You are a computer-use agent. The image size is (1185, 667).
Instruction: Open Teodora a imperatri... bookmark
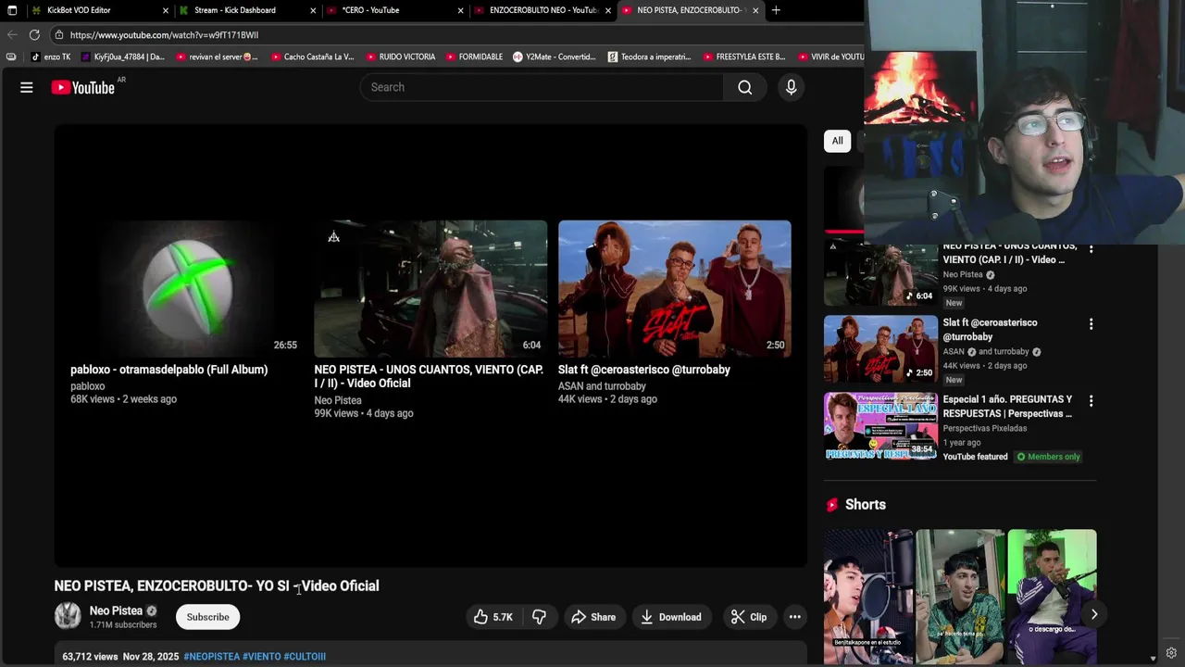[x=649, y=57]
